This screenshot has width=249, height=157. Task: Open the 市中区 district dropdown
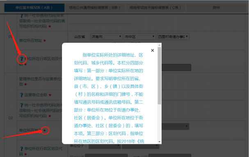(139, 37)
